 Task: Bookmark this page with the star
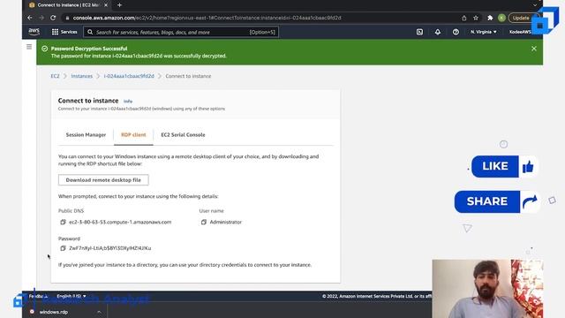pyautogui.click(x=476, y=18)
